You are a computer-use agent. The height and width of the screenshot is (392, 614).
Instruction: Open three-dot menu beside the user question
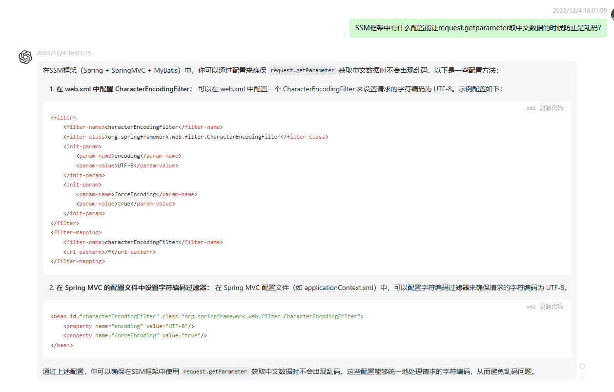click(x=344, y=34)
